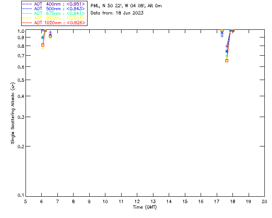This screenshot has width=272, height=218.
Task: Click the x-axis tick label 6
Action: click(42, 201)
